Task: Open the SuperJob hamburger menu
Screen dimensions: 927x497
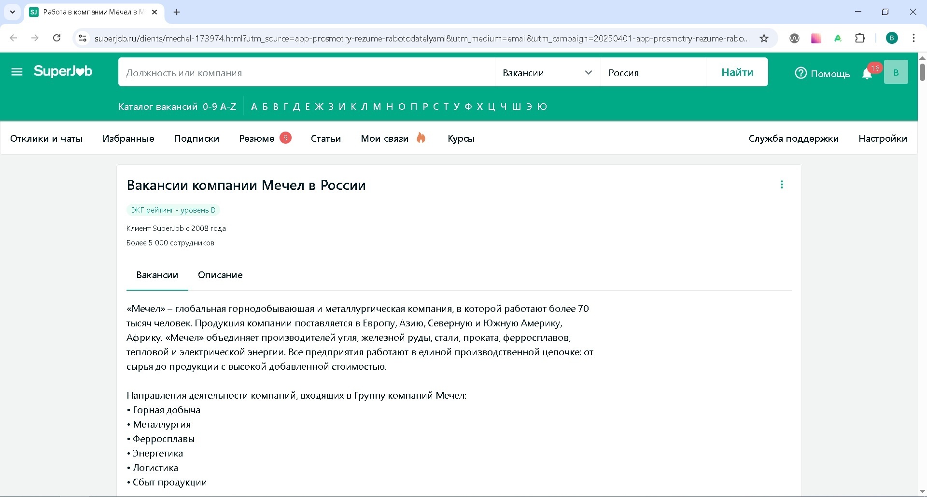Action: tap(17, 72)
